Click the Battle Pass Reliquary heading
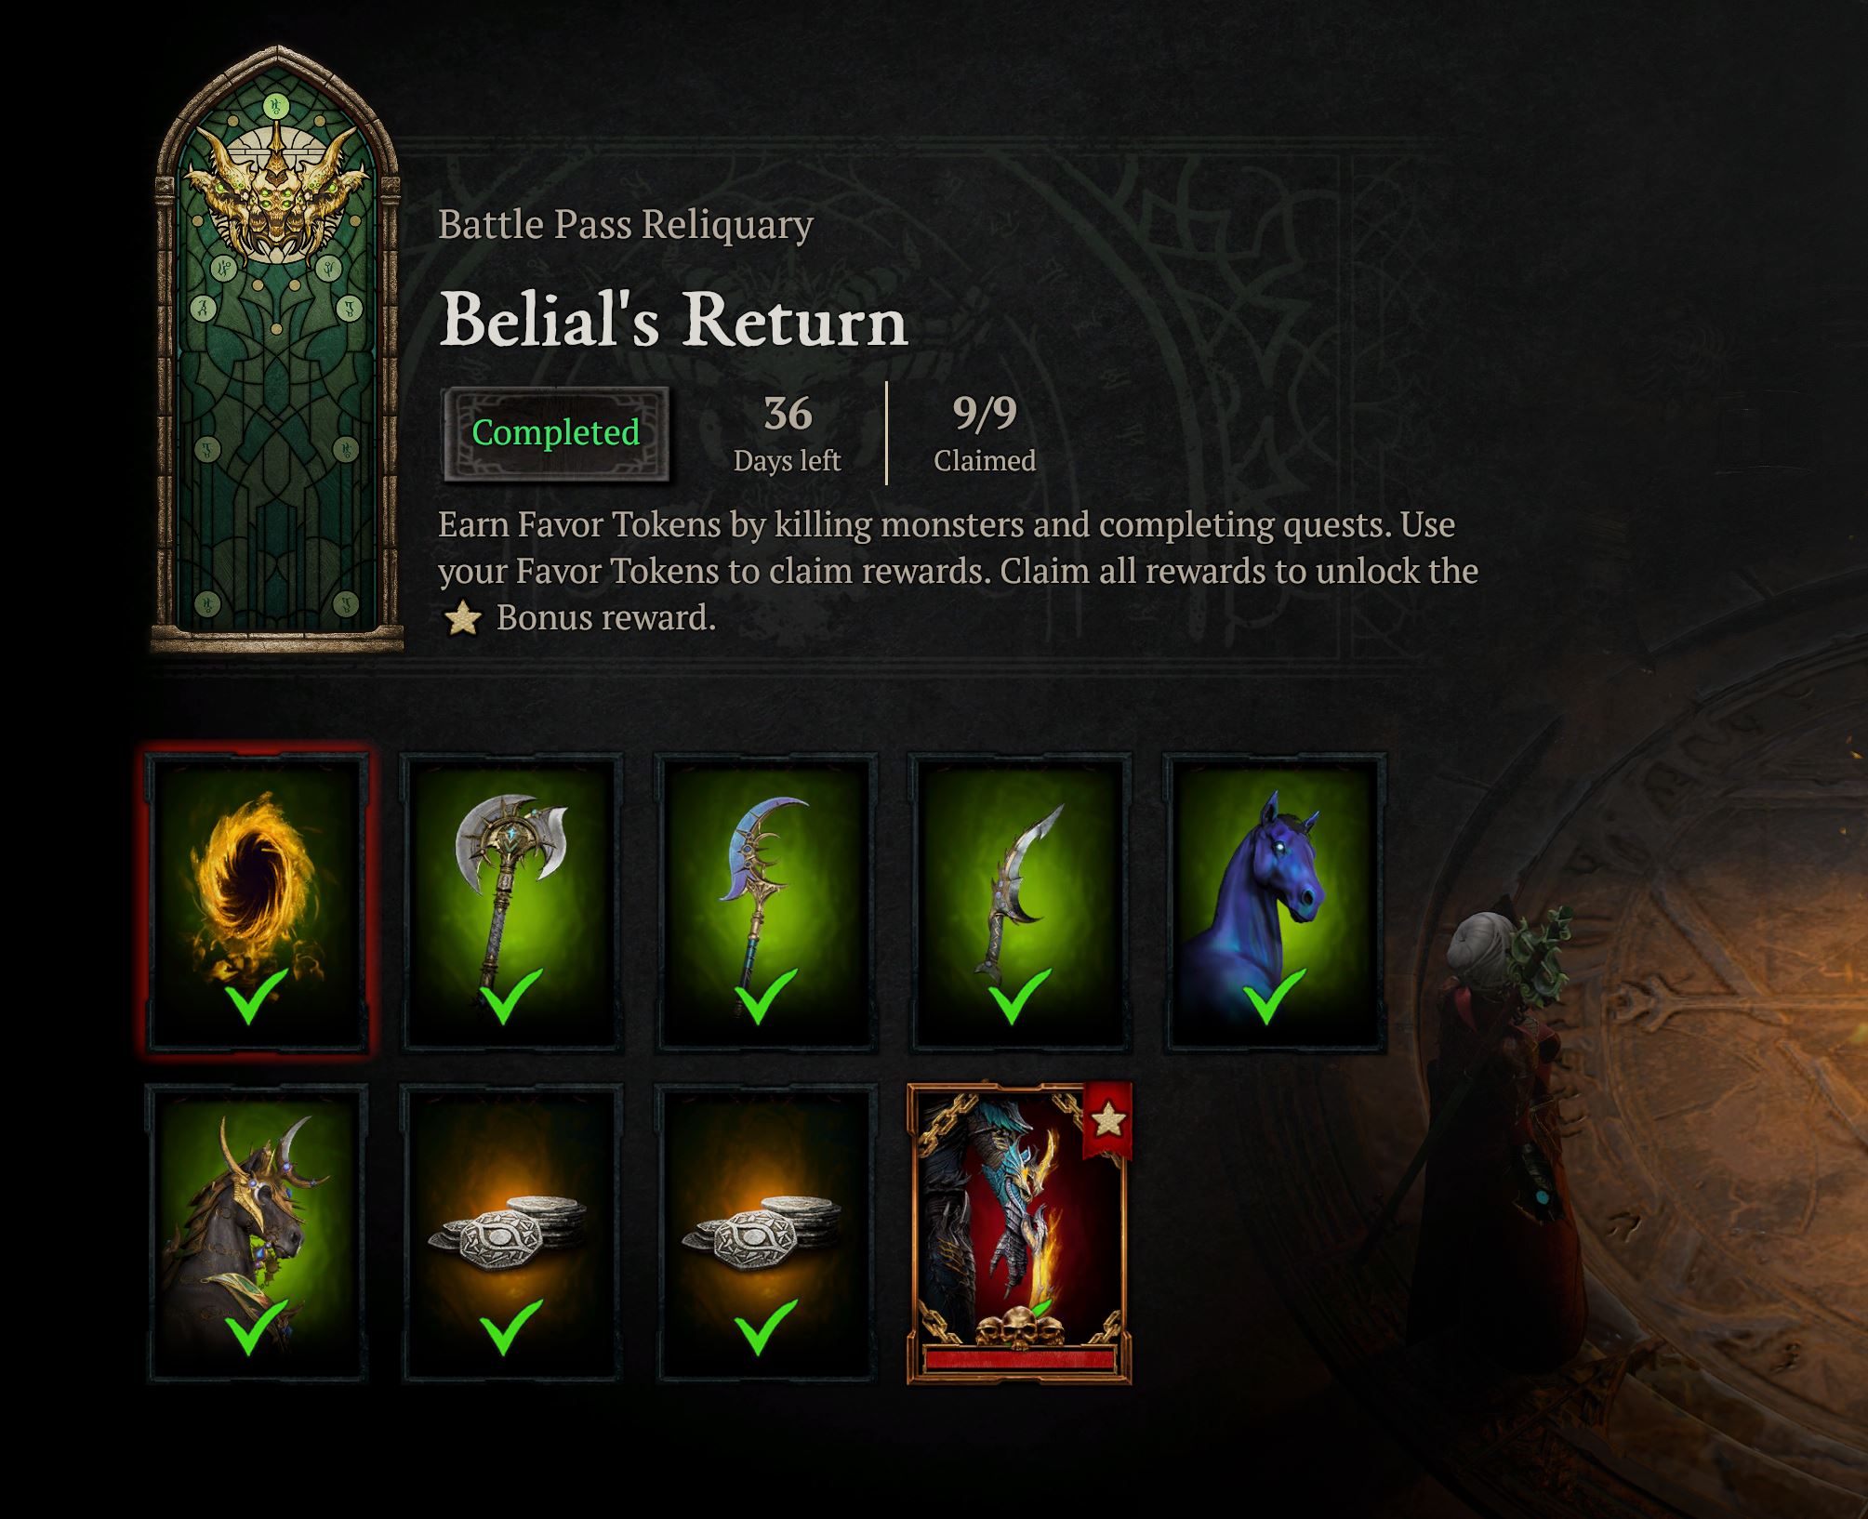1868x1519 pixels. click(x=626, y=225)
